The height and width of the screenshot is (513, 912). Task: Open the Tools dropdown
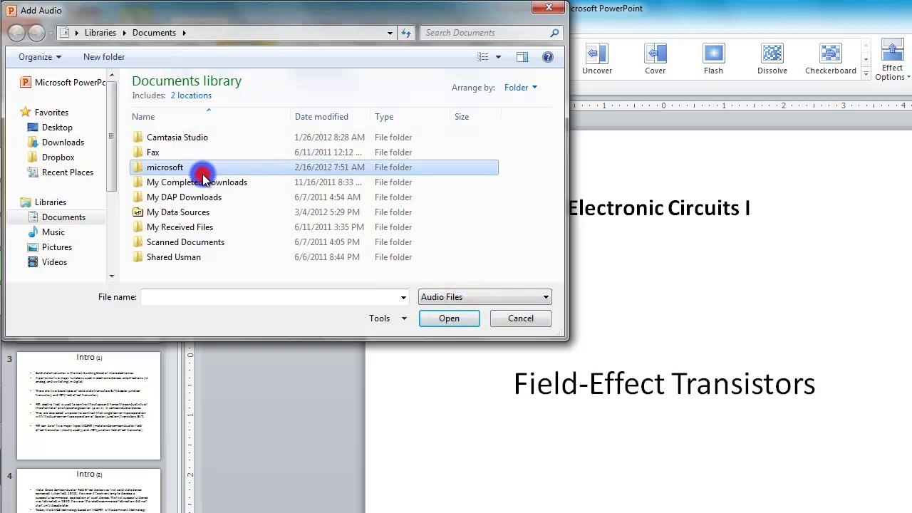tap(388, 318)
